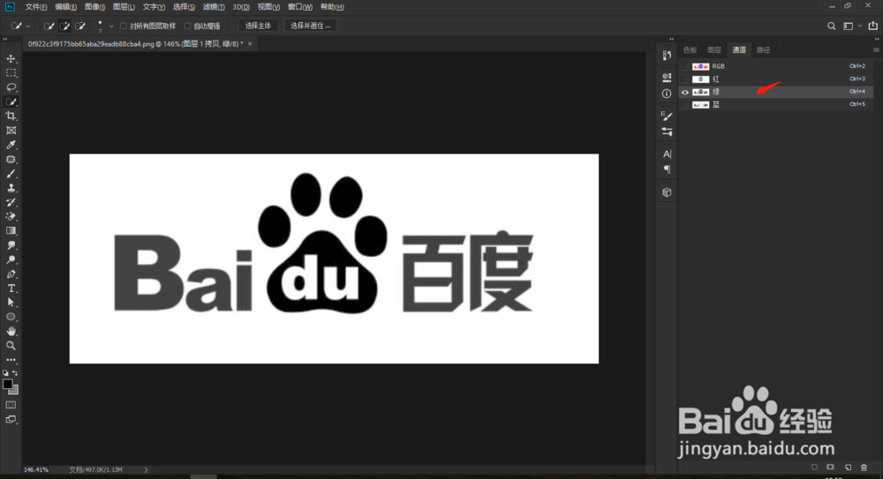Open the Channels panel options menu
This screenshot has height=479, width=883.
[876, 50]
